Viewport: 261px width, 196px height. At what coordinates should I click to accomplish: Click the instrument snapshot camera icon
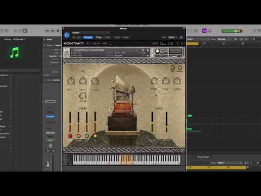pos(143,50)
